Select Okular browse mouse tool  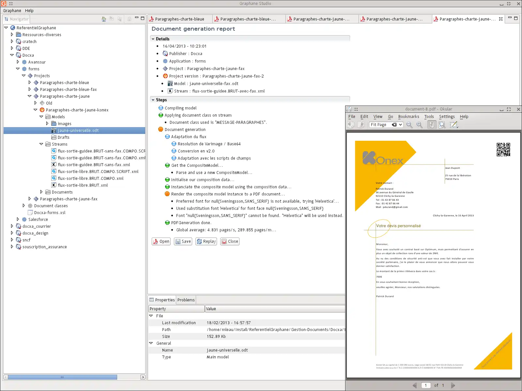click(x=432, y=125)
